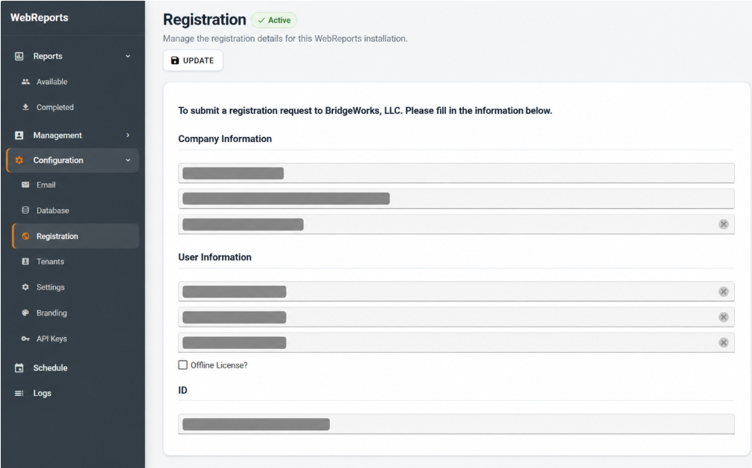This screenshot has width=752, height=468.
Task: Click into the ID input field
Action: [456, 424]
